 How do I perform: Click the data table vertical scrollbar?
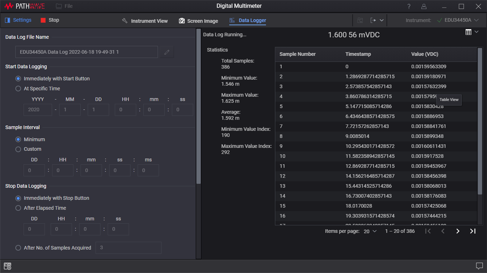tap(480, 120)
